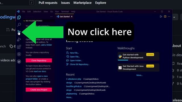Open the dropdown arrow button in the GitHub window

(174, 17)
